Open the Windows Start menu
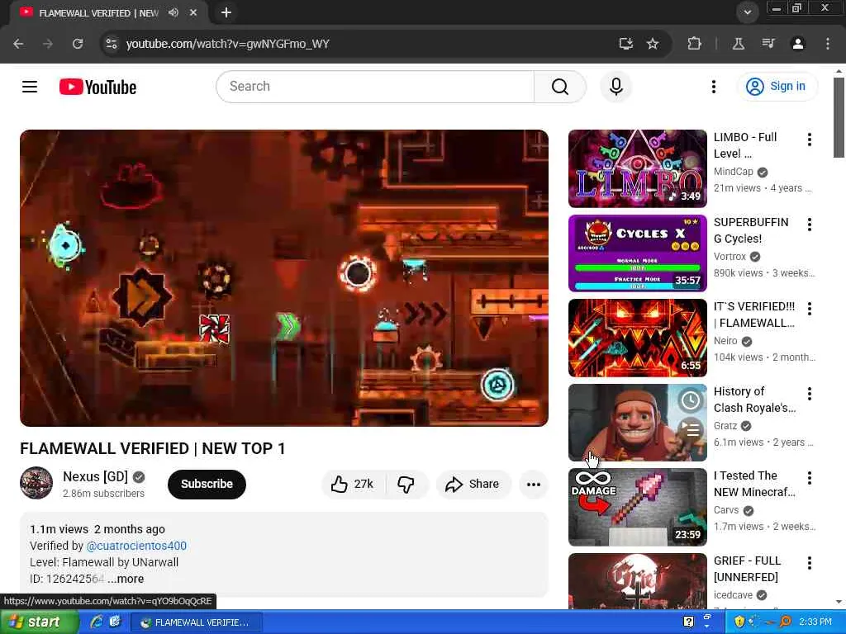Screen dimensions: 846x634 40,622
